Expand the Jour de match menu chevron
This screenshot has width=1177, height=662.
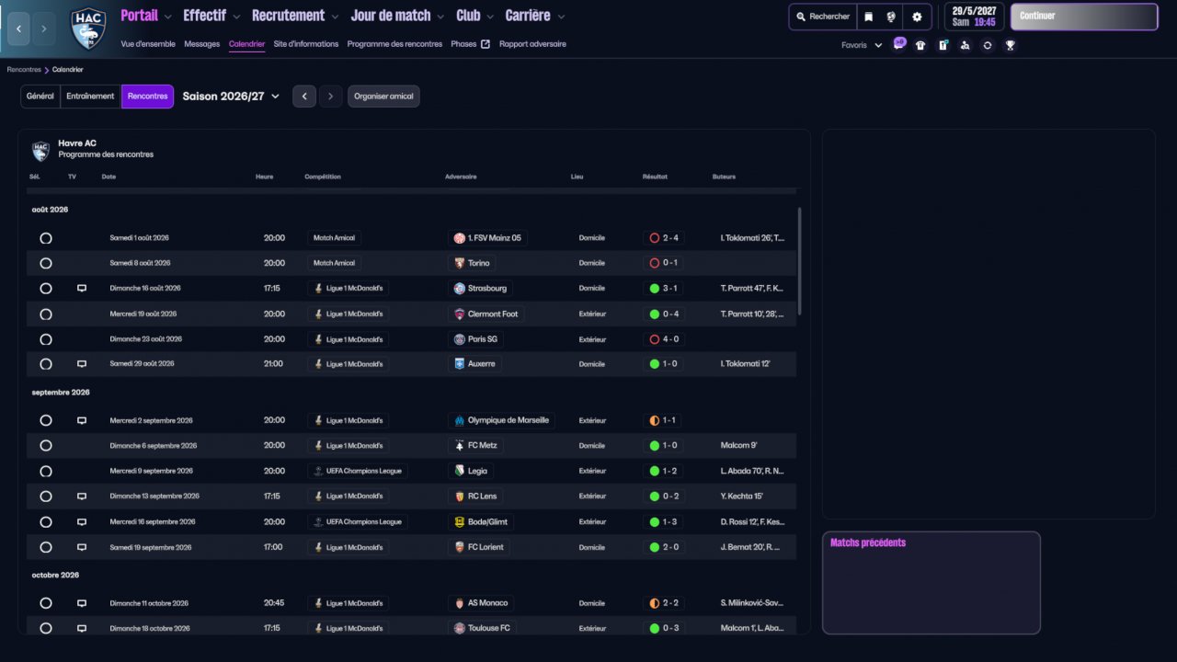point(441,17)
